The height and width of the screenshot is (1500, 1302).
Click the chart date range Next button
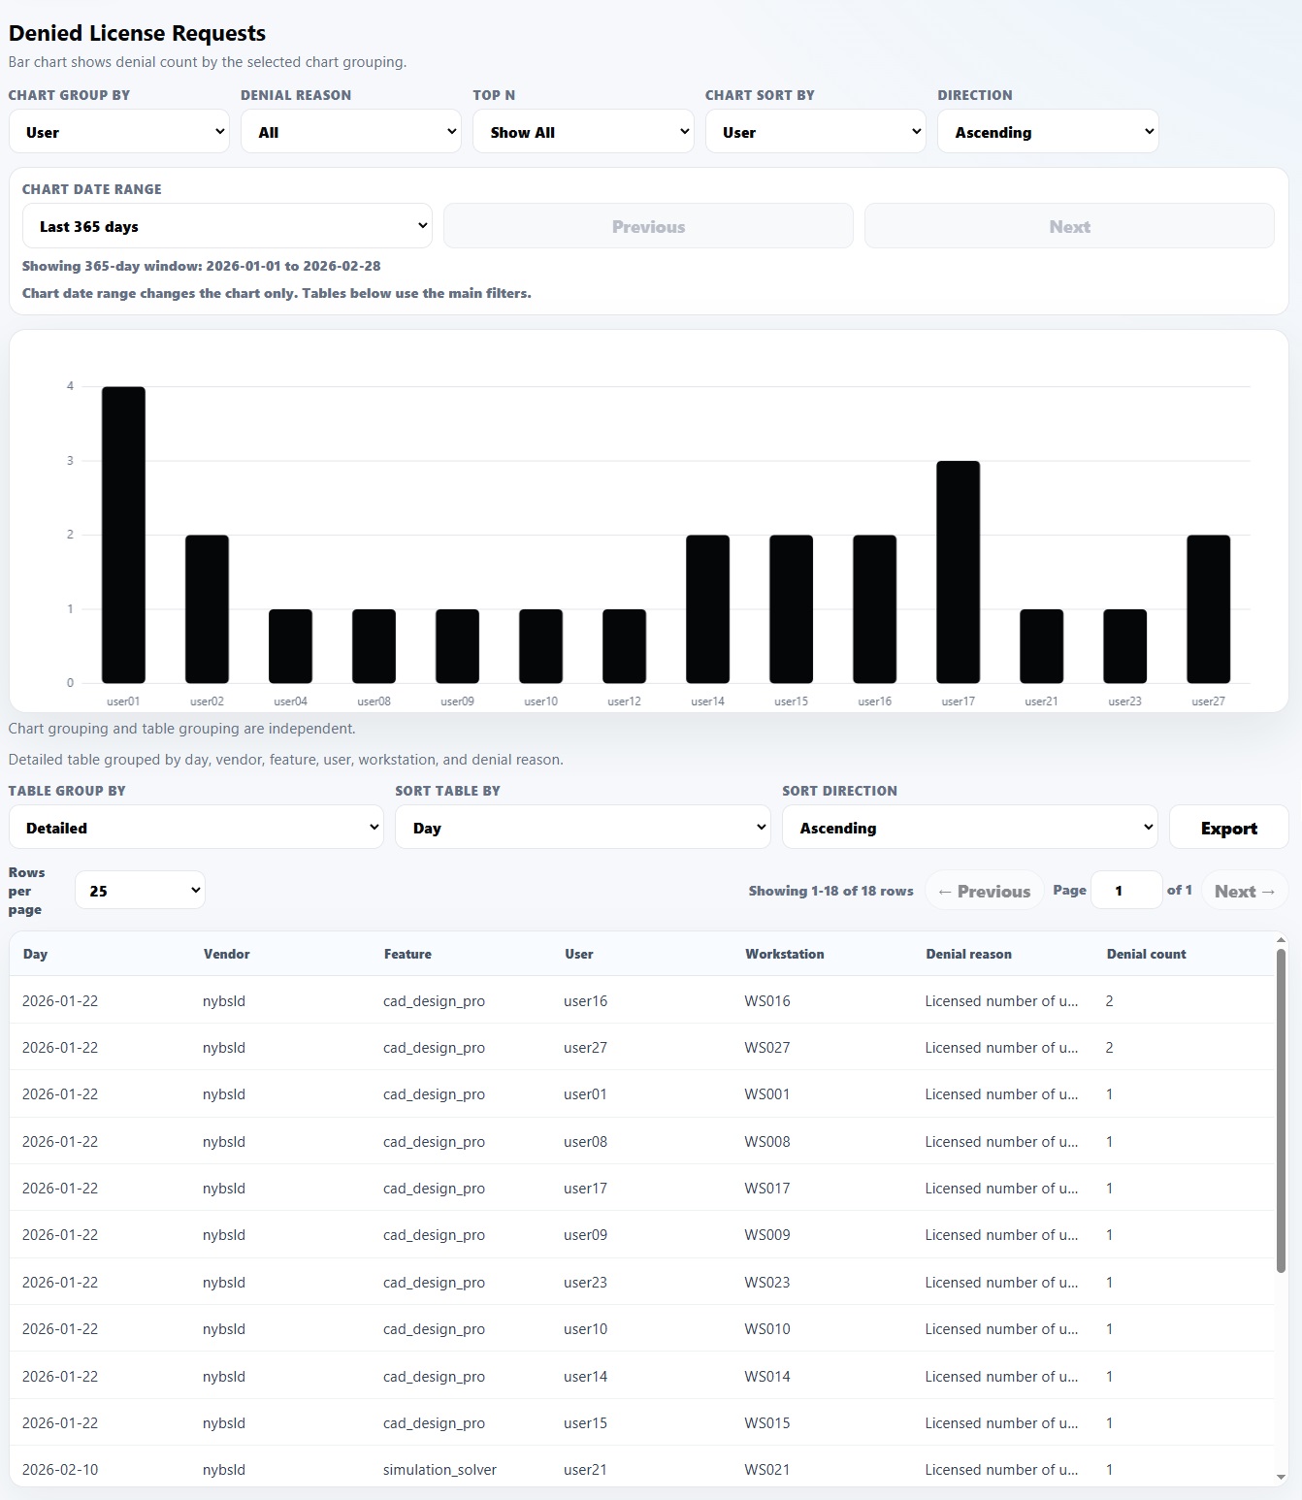point(1069,226)
